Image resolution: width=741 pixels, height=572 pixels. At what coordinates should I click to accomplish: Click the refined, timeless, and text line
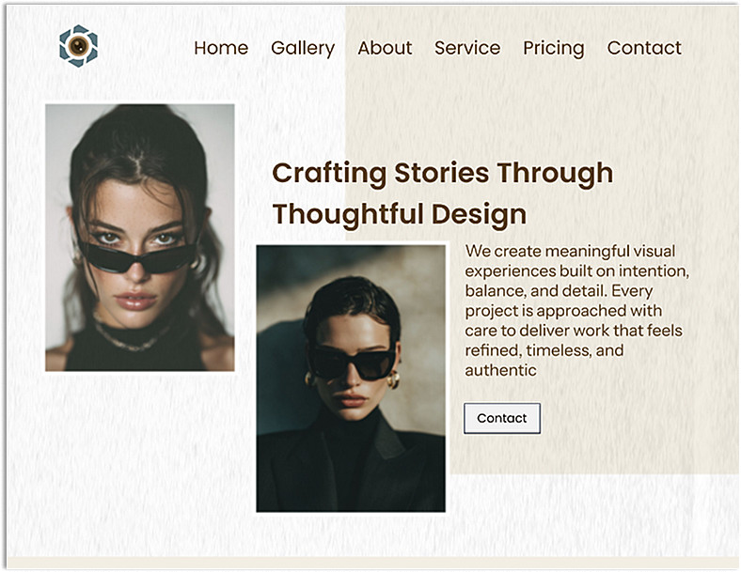544,350
